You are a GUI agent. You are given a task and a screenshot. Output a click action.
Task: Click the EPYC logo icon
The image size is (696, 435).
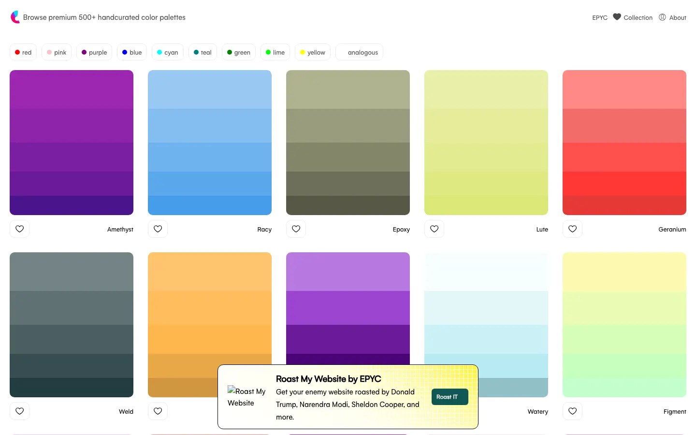[15, 17]
